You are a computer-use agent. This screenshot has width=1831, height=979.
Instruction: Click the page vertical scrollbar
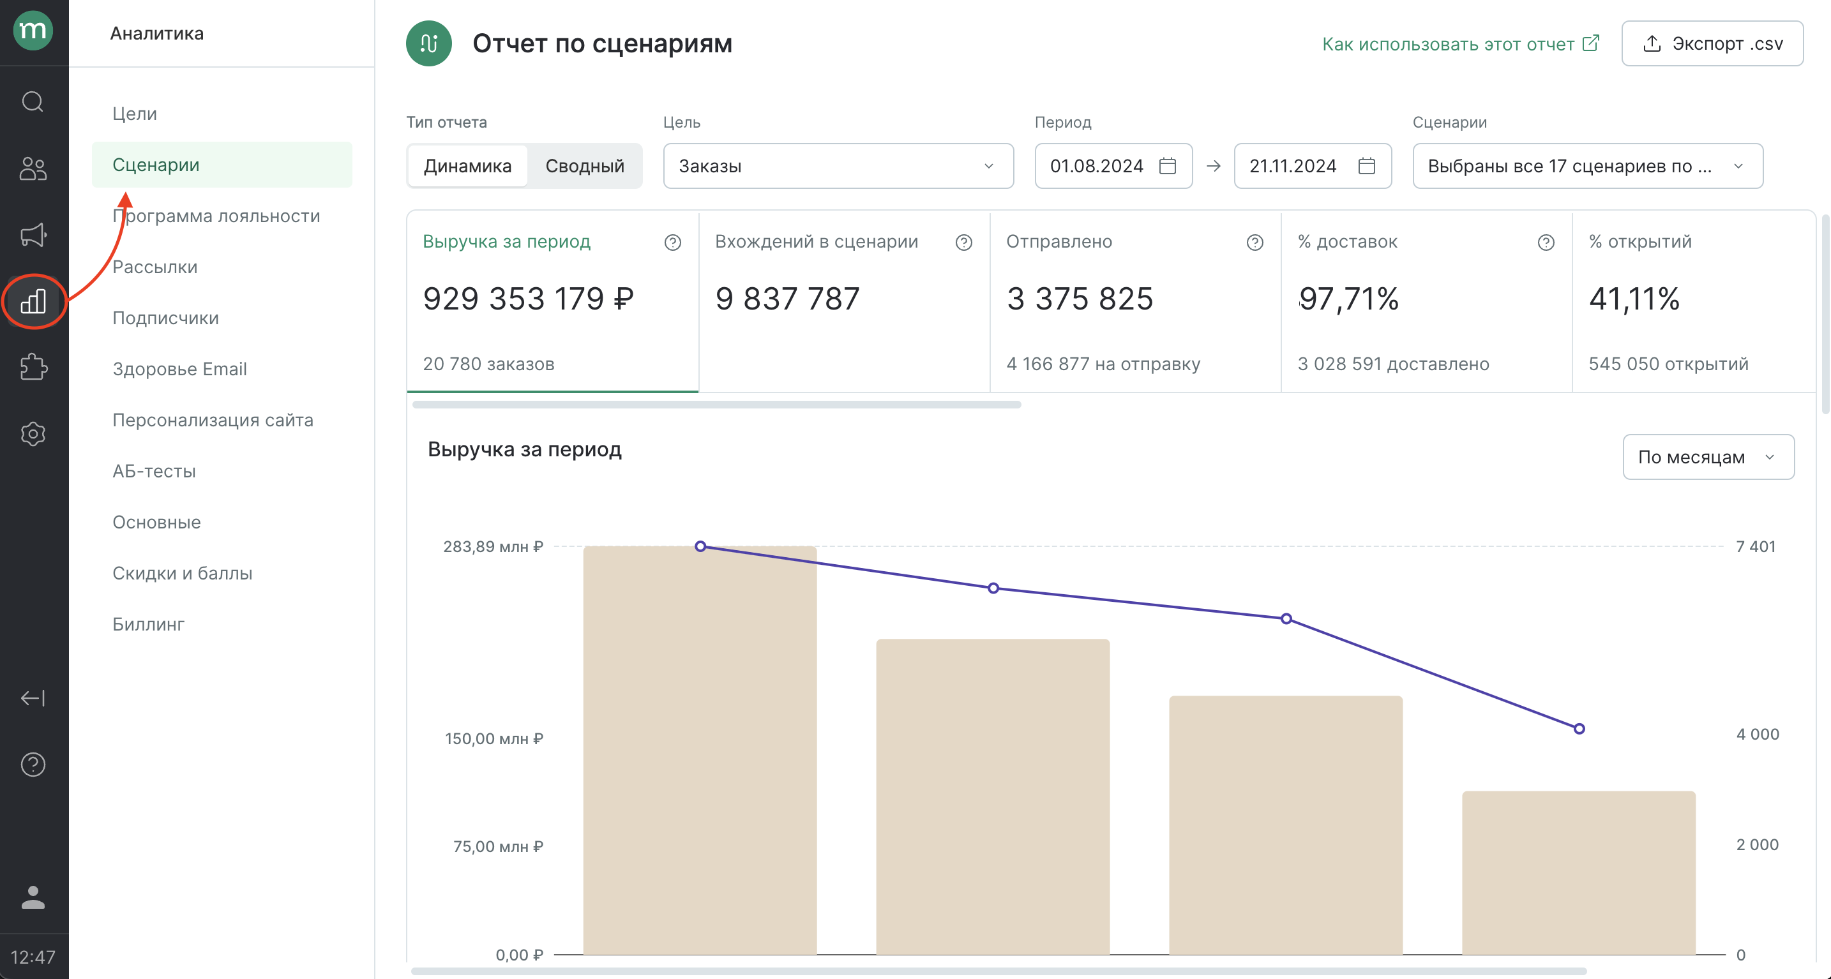point(1825,314)
